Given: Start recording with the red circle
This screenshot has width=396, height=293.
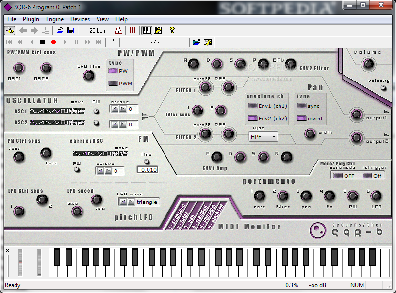Looking at the screenshot, I should [53, 42].
